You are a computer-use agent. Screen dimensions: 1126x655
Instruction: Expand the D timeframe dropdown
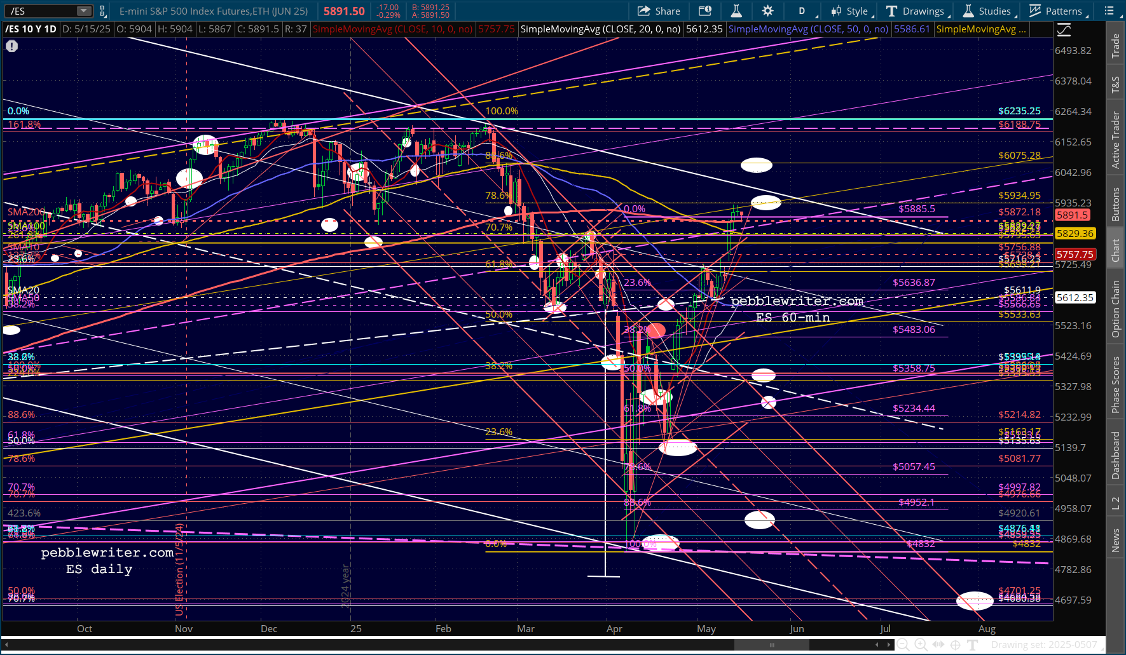pyautogui.click(x=805, y=11)
